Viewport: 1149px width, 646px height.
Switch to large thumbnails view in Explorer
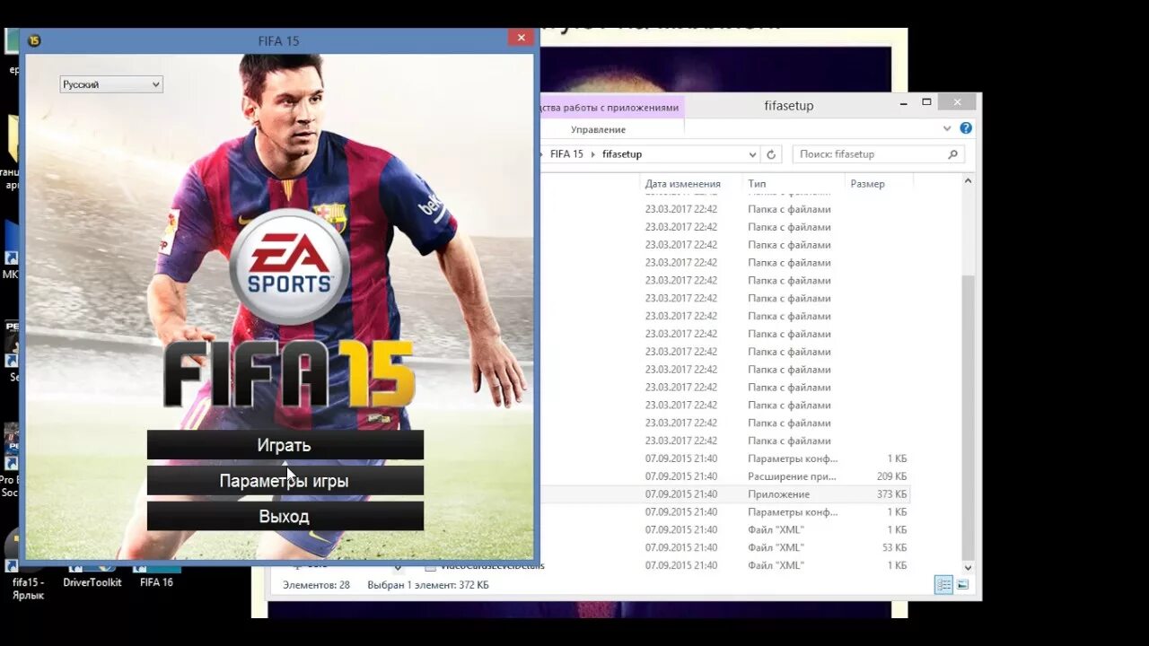pyautogui.click(x=962, y=585)
